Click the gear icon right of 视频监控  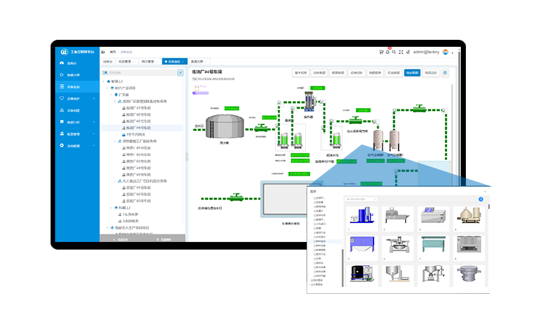point(445,73)
